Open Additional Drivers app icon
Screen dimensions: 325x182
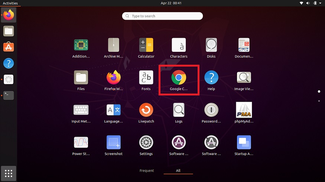(x=81, y=45)
